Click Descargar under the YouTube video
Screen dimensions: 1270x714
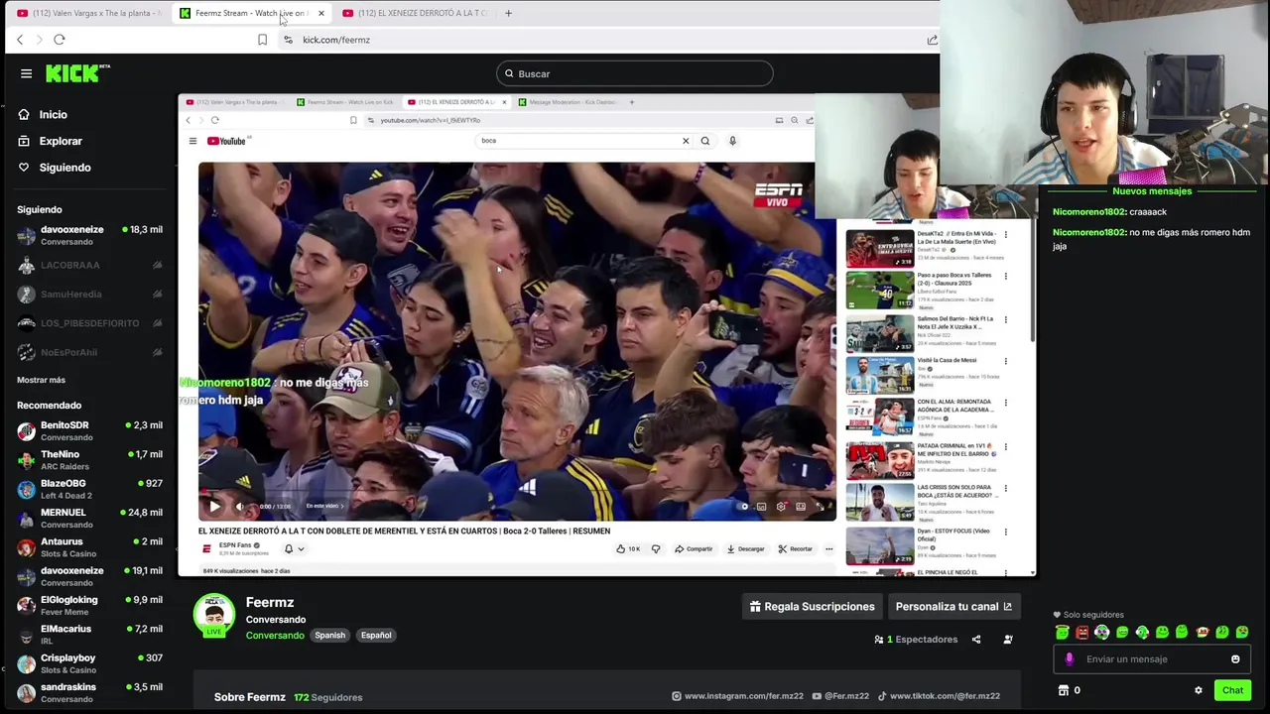[x=746, y=548]
